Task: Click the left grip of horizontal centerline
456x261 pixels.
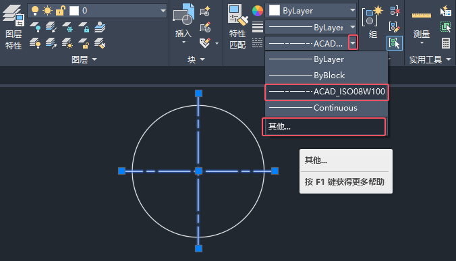Action: (122, 171)
